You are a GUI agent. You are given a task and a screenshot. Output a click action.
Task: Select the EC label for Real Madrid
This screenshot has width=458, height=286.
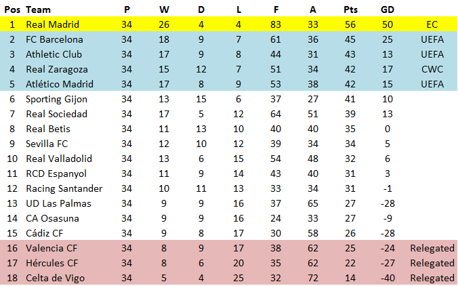coord(432,24)
